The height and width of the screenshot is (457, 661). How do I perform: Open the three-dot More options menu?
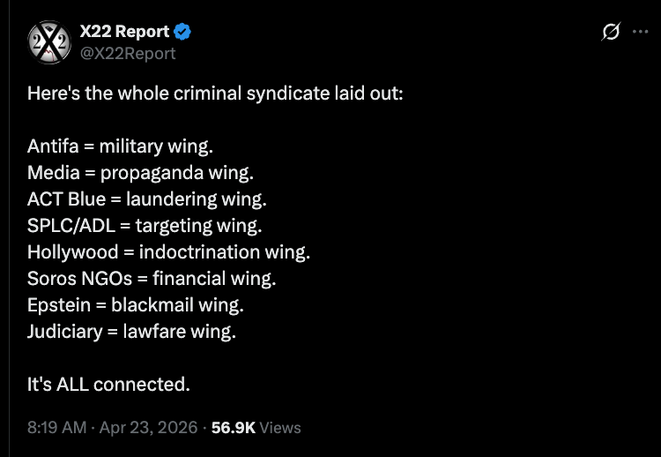click(640, 32)
